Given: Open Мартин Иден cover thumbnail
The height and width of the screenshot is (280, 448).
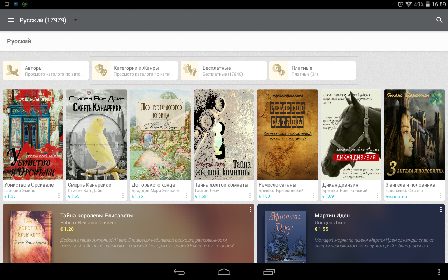Looking at the screenshot, I should 285,237.
